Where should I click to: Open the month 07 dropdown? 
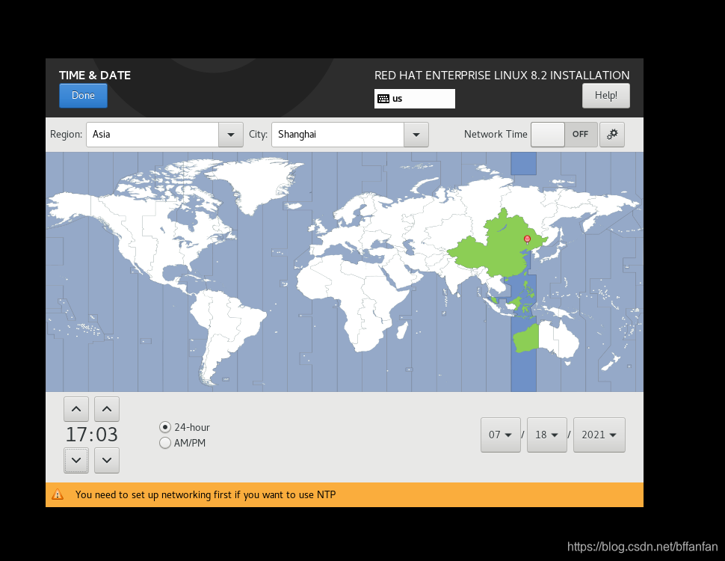[x=501, y=435]
